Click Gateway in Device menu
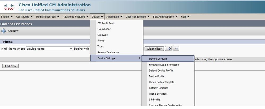 [103, 35]
